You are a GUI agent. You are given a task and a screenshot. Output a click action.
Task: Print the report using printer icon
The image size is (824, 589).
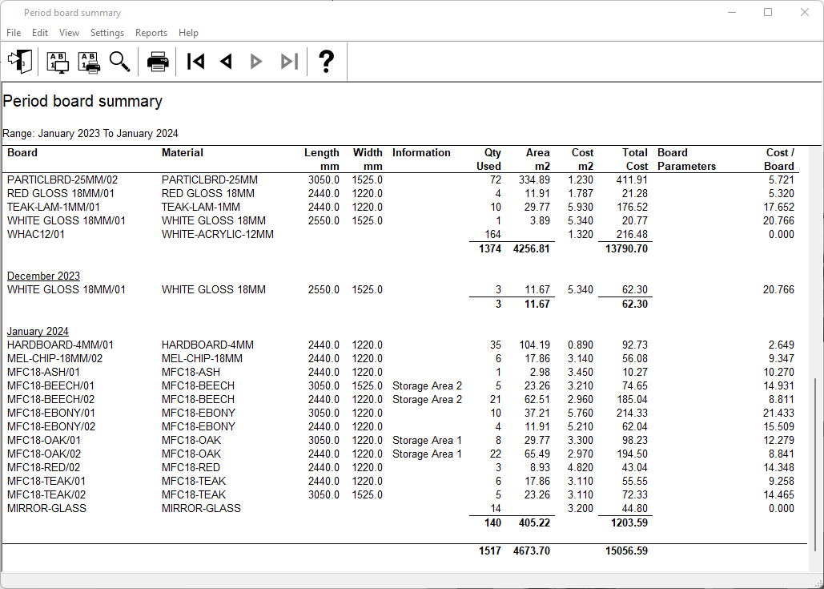(158, 62)
